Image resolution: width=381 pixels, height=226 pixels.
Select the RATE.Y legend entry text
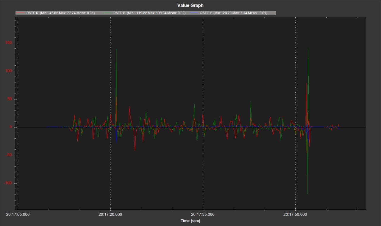pos(234,13)
